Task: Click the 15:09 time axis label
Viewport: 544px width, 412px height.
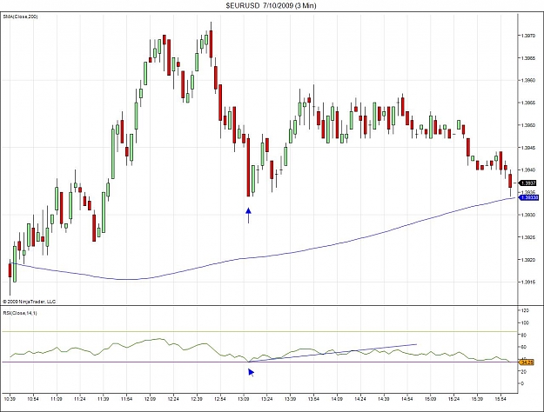Action: 430,399
